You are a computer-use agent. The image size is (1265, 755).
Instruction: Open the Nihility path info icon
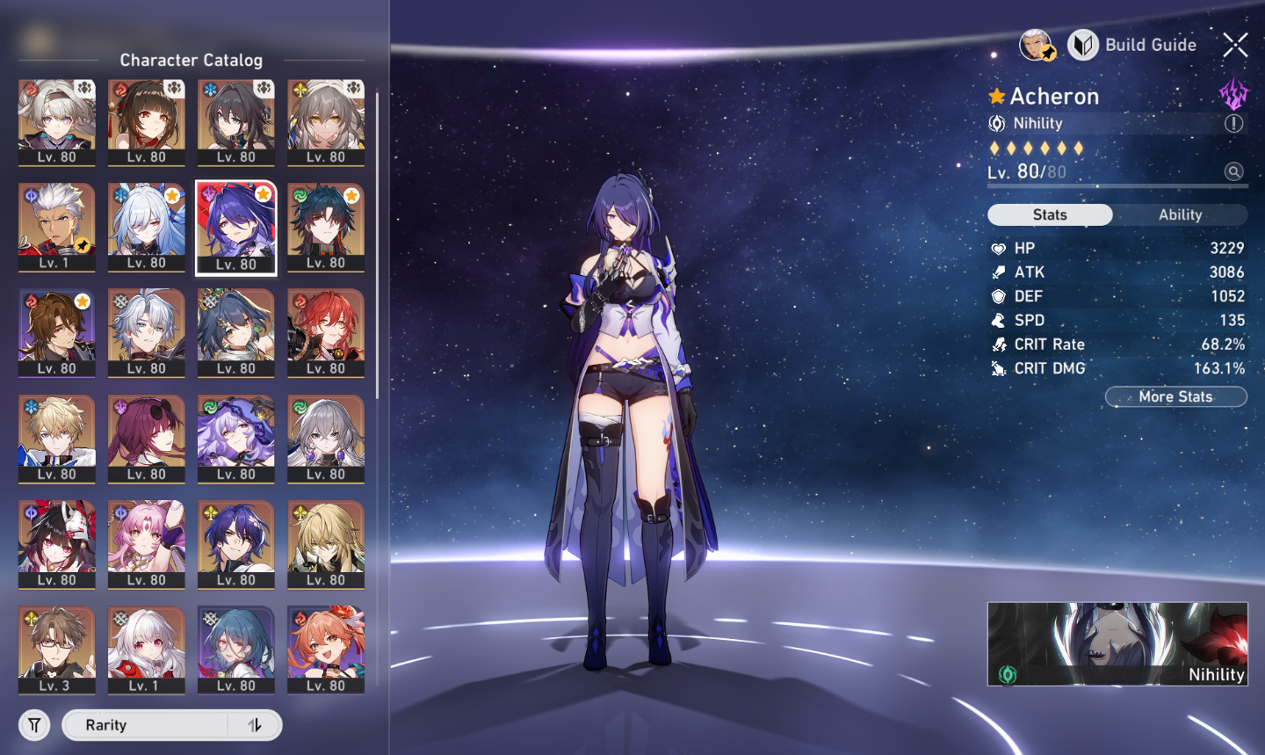pos(1234,124)
